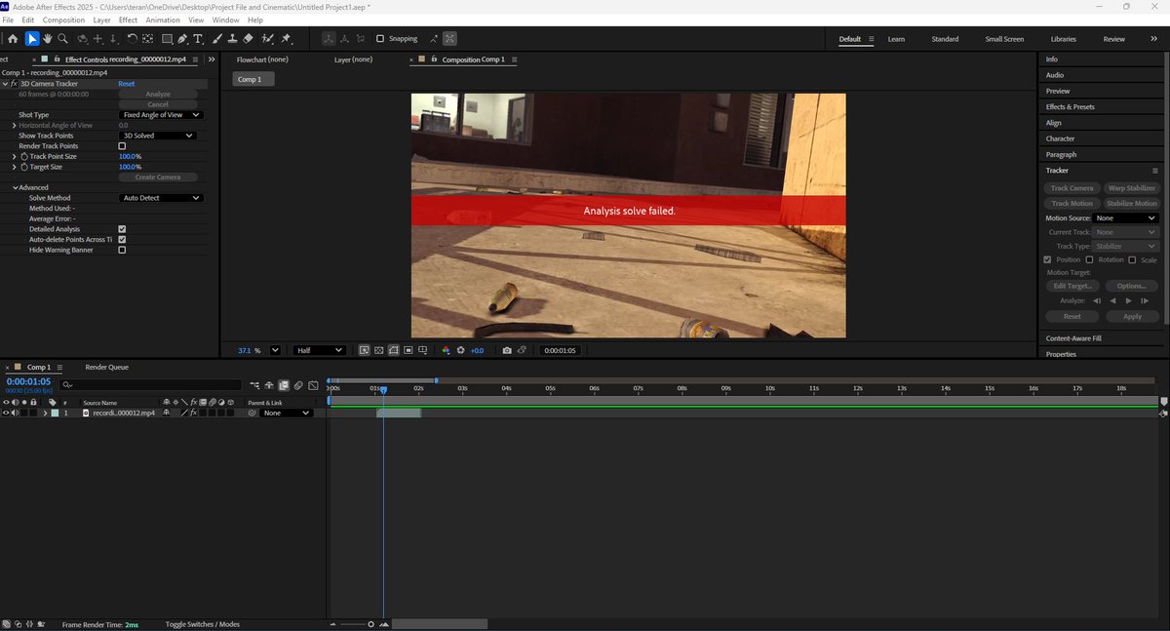
Task: Toggle the timeline shy layers icon
Action: 269,385
